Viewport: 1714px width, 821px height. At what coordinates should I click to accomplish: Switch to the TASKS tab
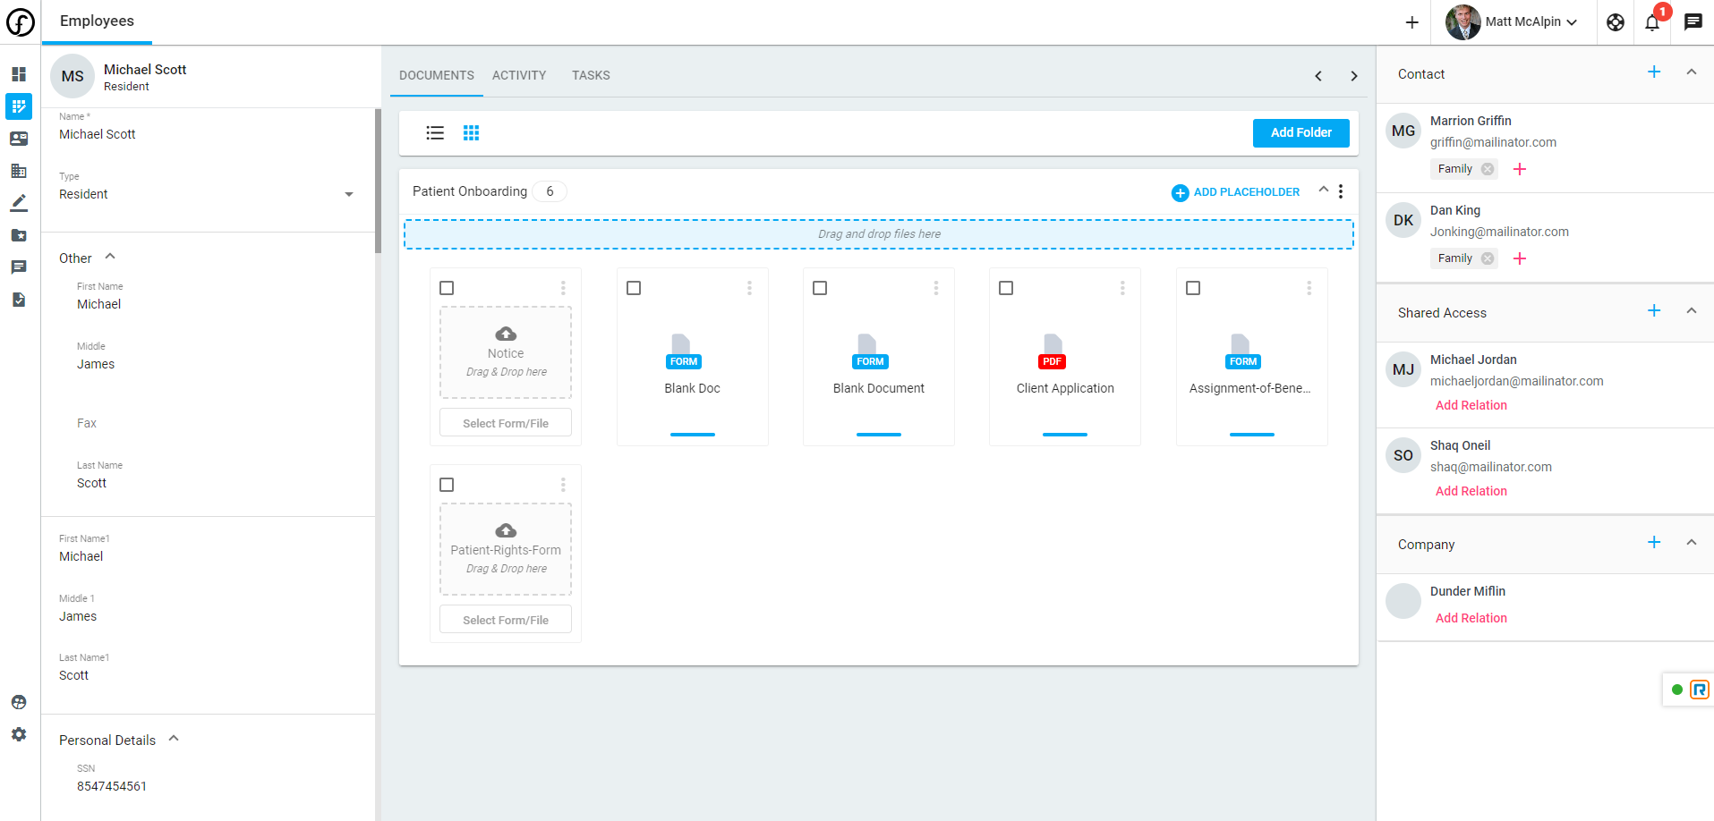click(591, 75)
